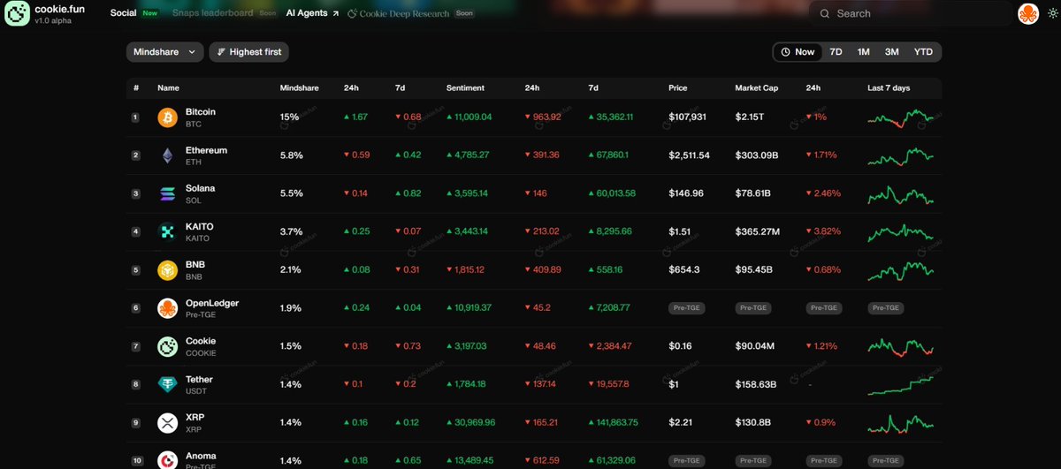1061x469 pixels.
Task: Click Solana's price $146.96
Action: pos(686,193)
